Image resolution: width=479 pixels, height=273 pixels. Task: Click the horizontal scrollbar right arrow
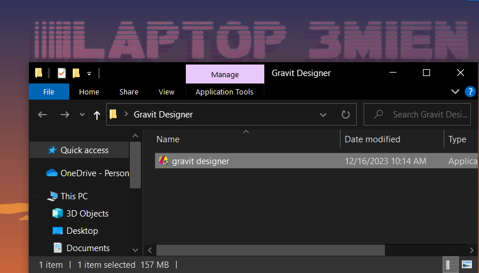[x=471, y=250]
